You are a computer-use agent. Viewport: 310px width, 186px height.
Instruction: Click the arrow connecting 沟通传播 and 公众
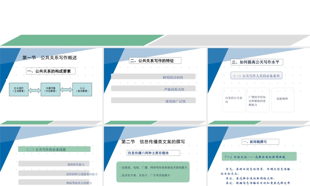click(66, 90)
